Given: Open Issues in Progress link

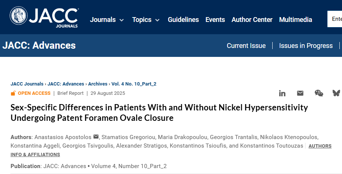Looking at the screenshot, I should [x=306, y=46].
